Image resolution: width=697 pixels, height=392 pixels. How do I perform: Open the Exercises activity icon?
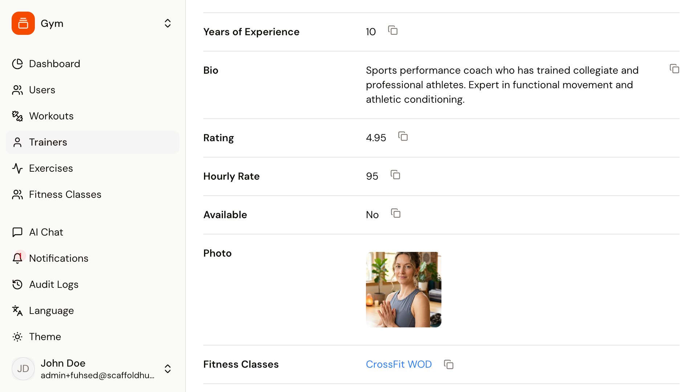click(x=17, y=168)
